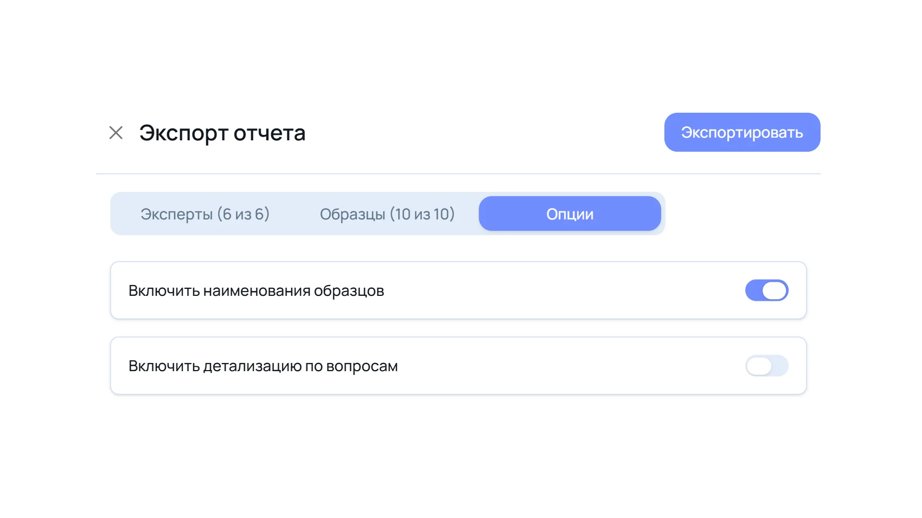Click the Экспорт отчета title
Image resolution: width=922 pixels, height=518 pixels.
tap(222, 133)
